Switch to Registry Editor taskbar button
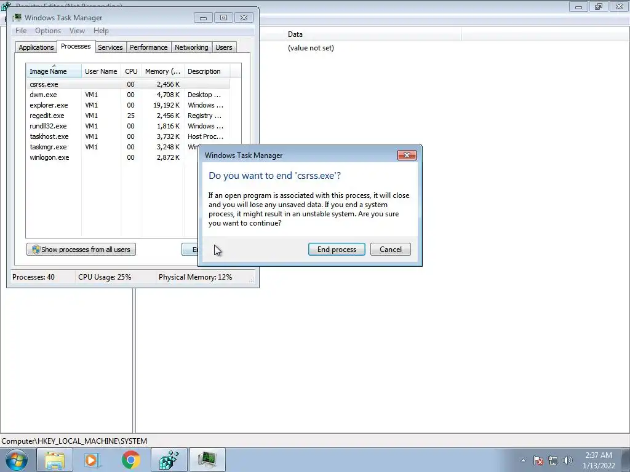 [x=169, y=460]
